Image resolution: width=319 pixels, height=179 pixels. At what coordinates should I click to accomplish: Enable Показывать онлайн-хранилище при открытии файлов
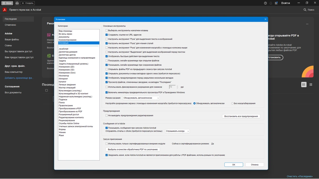point(107,61)
